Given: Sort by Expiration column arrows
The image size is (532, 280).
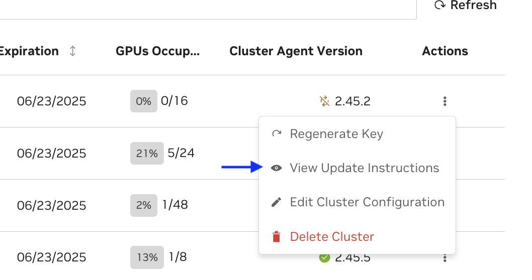Looking at the screenshot, I should tap(73, 51).
